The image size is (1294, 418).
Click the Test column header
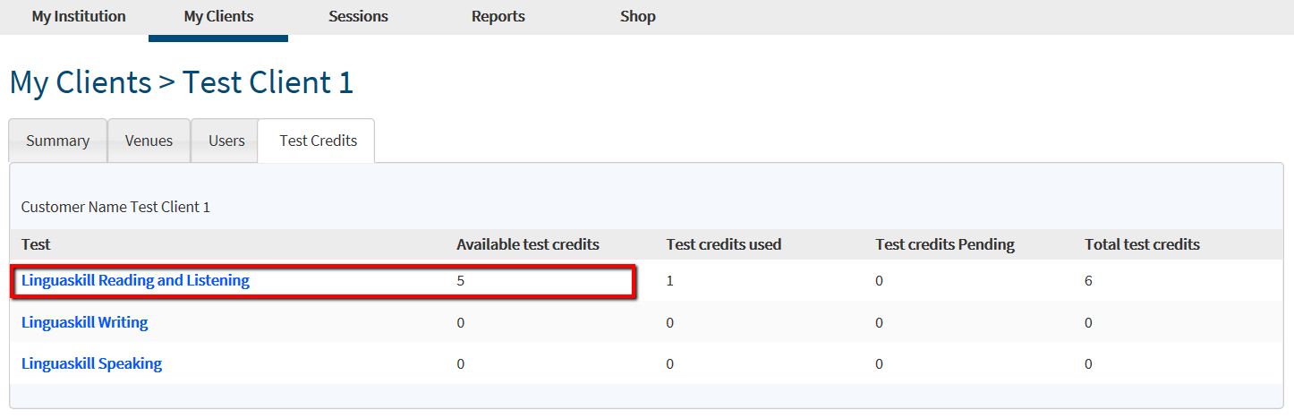click(36, 244)
